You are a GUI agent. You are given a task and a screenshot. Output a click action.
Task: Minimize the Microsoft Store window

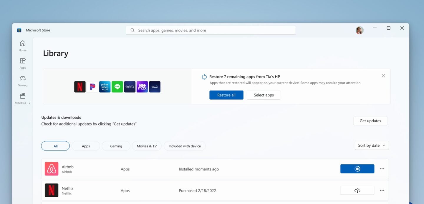[x=375, y=28]
